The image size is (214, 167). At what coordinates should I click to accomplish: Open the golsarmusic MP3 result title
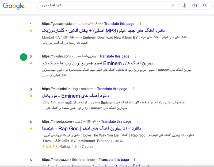pyautogui.click(x=103, y=30)
